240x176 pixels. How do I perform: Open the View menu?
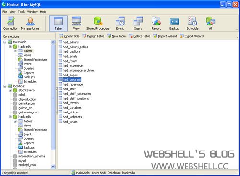pyautogui.click(x=12, y=12)
